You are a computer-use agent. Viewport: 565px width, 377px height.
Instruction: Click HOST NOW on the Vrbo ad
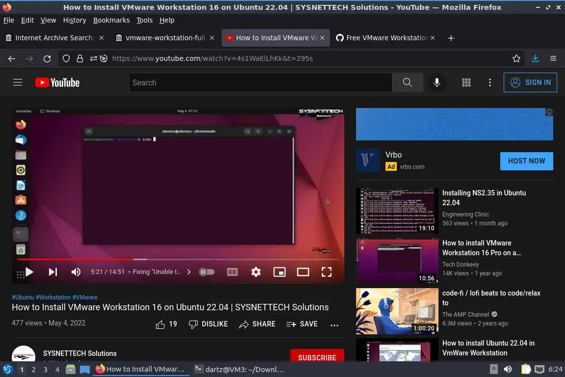click(526, 161)
